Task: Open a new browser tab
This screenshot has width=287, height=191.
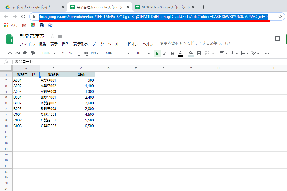Action: [203, 7]
